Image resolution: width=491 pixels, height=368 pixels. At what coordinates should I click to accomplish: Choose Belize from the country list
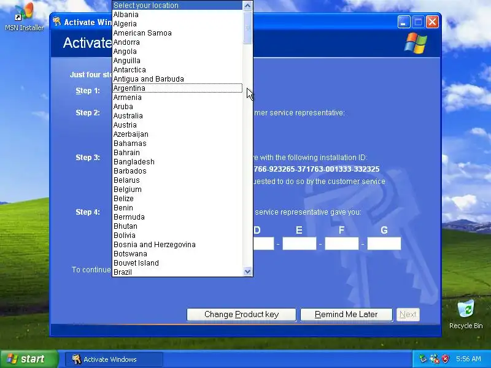[177, 198]
